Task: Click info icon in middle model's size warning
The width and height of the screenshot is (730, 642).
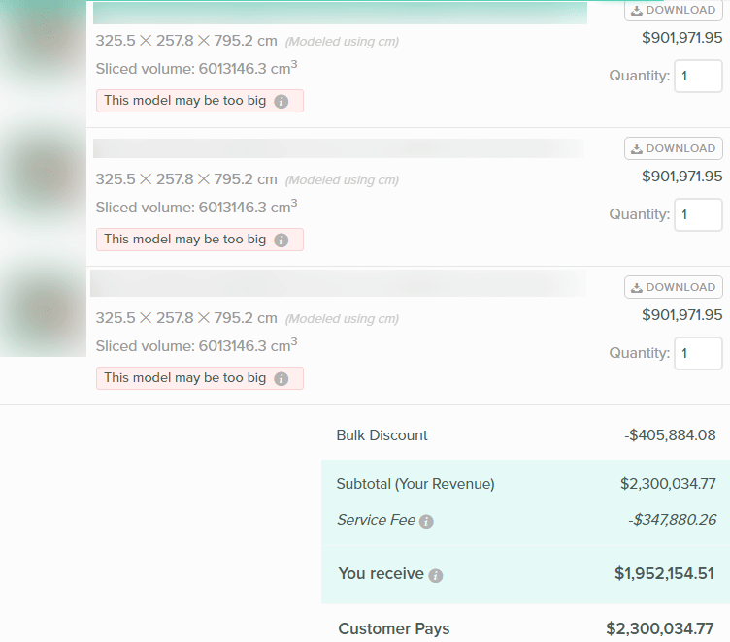Action: click(282, 240)
